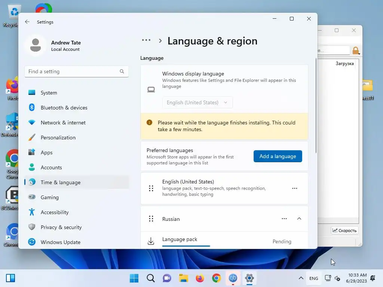Open Apps settings
Image resolution: width=383 pixels, height=287 pixels.
pyautogui.click(x=76, y=152)
